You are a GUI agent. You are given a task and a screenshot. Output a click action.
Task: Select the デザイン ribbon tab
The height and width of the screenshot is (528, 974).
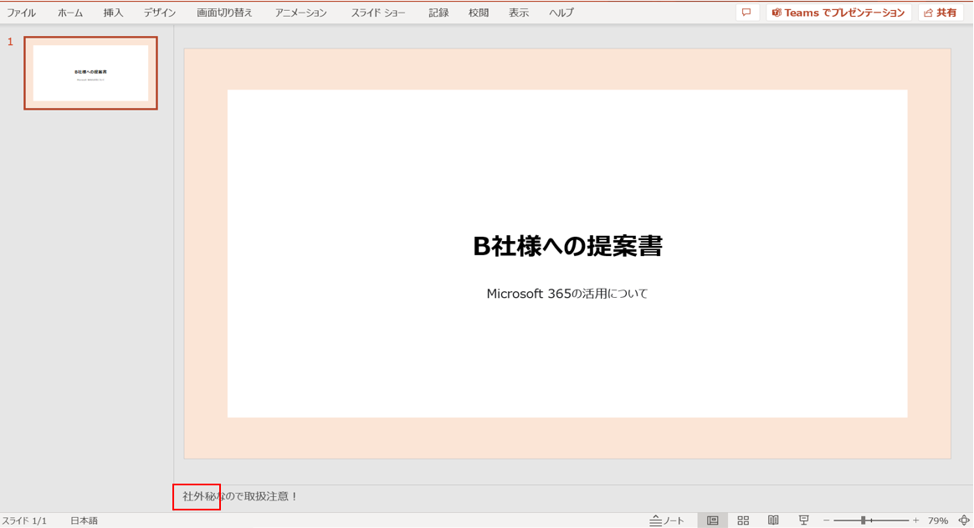point(160,13)
